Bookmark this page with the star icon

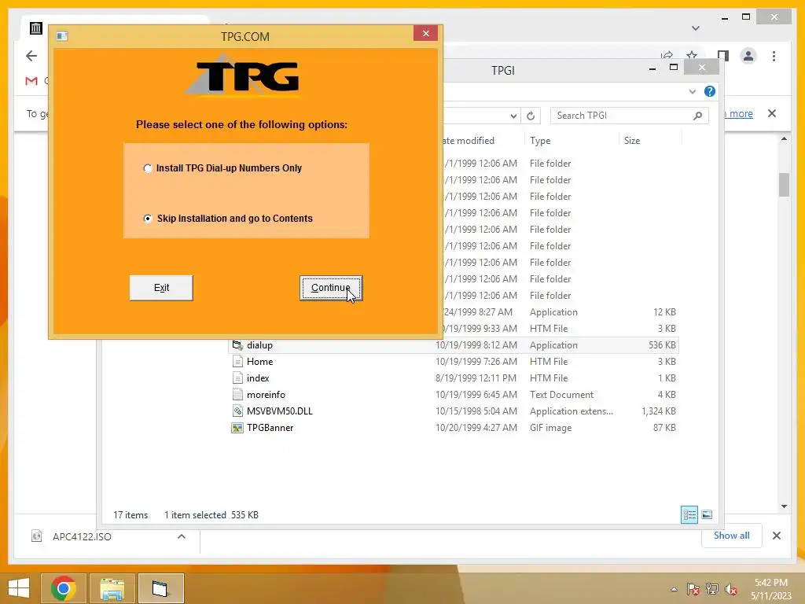pyautogui.click(x=692, y=55)
